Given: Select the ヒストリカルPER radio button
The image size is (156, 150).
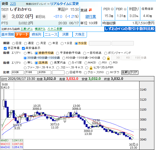Looking at the screenshot, I should click(87, 68).
